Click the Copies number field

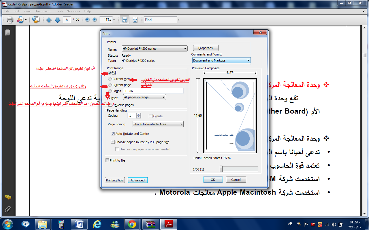click(x=132, y=116)
